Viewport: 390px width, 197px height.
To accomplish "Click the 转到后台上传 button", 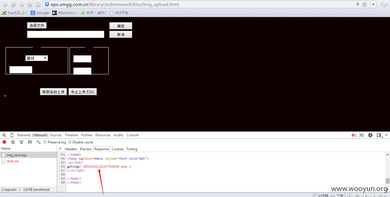I will (53, 92).
